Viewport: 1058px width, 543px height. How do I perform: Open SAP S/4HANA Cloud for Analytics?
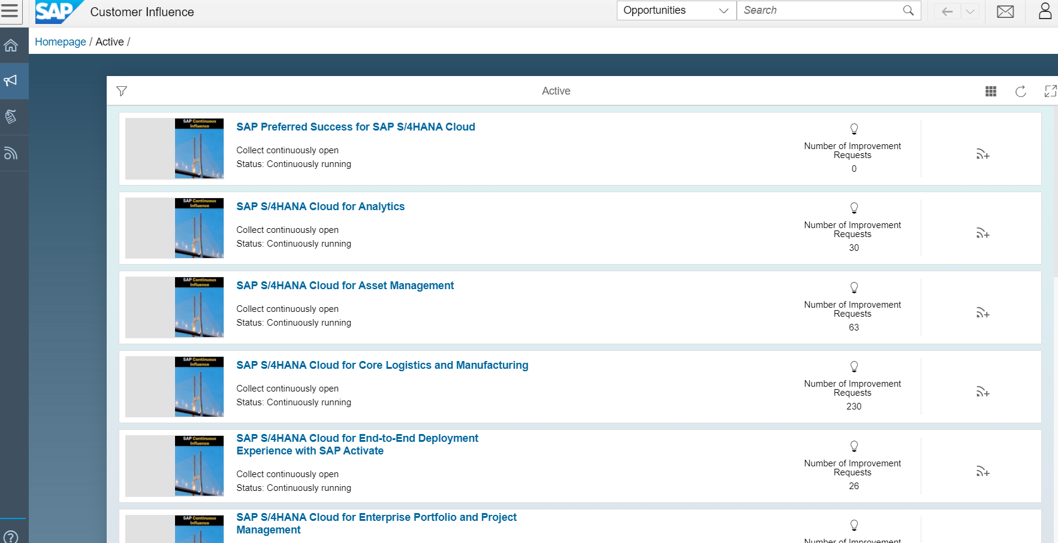pyautogui.click(x=321, y=207)
